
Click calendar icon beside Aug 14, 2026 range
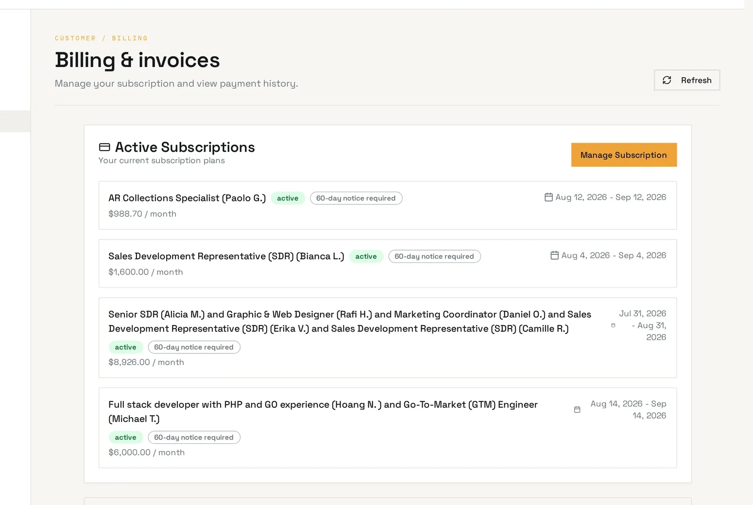click(x=577, y=410)
